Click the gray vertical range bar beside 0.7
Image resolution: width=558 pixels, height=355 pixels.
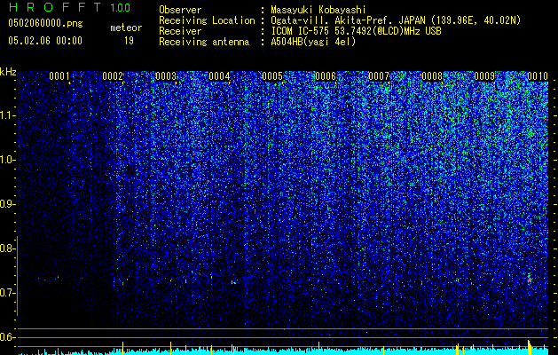pyautogui.click(x=18, y=276)
